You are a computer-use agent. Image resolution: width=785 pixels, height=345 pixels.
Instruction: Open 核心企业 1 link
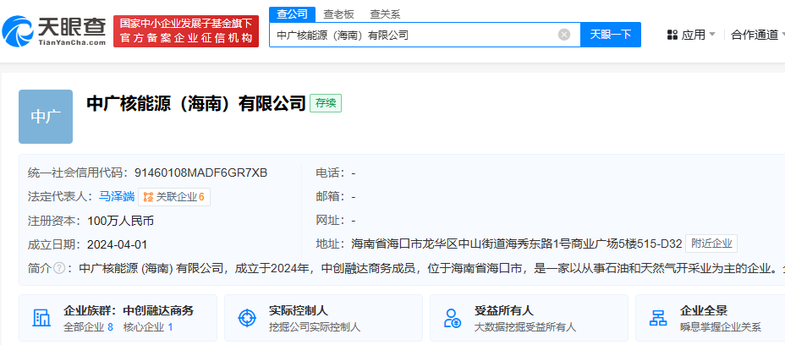(x=148, y=327)
